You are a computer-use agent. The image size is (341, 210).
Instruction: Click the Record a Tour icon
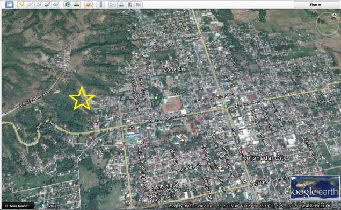[x=56, y=4]
